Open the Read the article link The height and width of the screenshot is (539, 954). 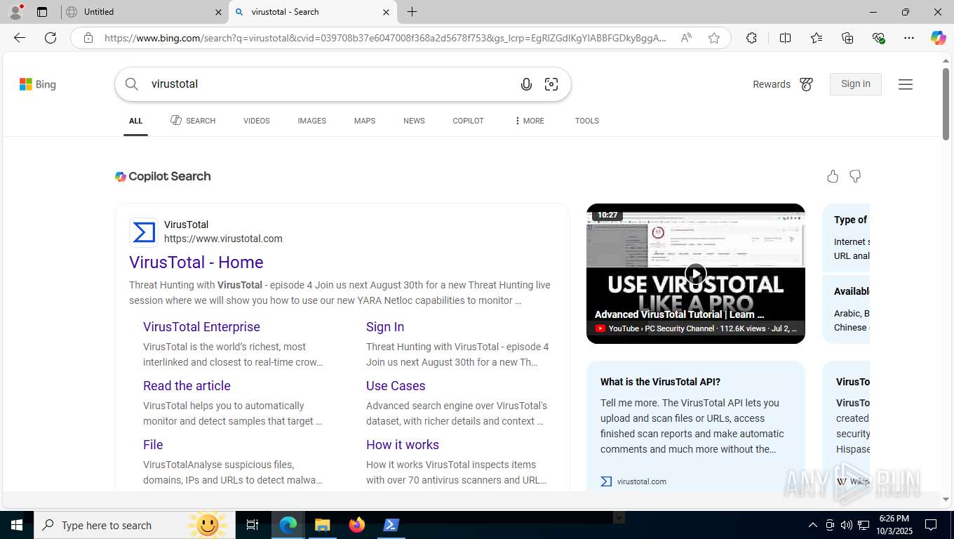(187, 386)
